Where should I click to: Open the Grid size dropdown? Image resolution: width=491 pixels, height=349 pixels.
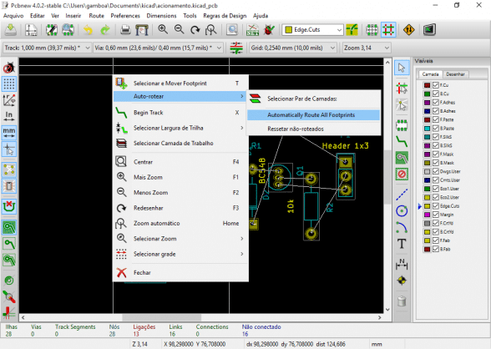click(292, 48)
